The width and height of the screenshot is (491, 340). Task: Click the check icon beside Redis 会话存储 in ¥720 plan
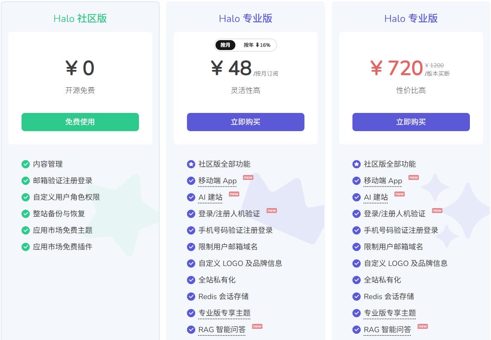(356, 297)
